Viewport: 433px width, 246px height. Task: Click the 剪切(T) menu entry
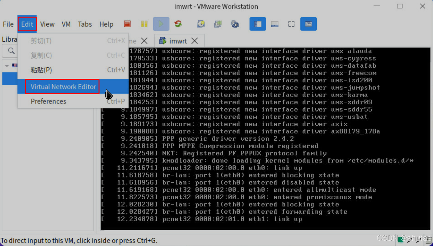73,41
